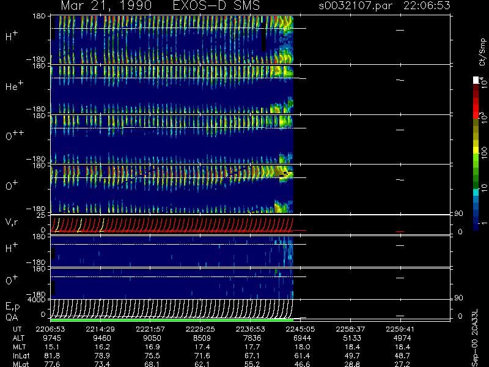489x367 pixels.
Task: Click the 'InLat' row header
Action: (21, 356)
